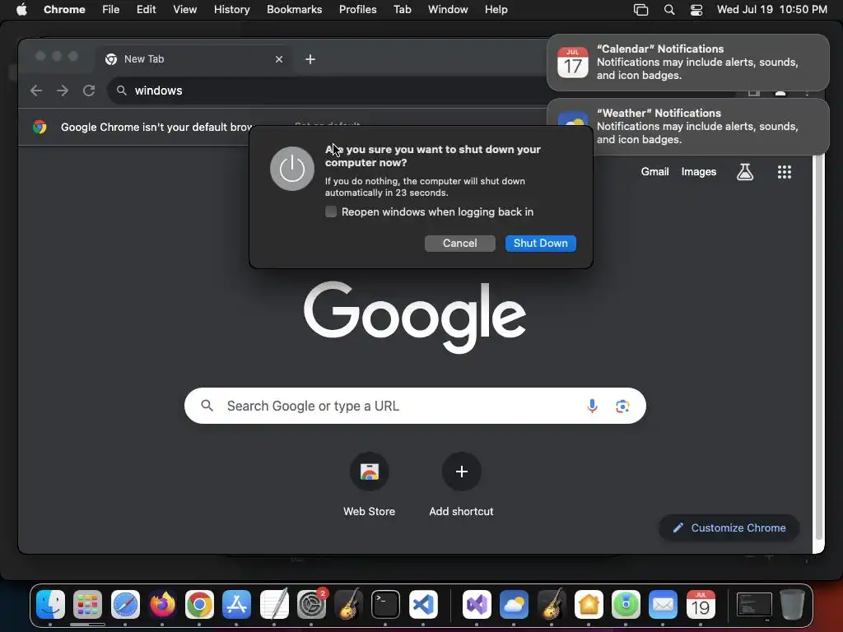Reload the page
This screenshot has width=843, height=632.
(x=89, y=91)
